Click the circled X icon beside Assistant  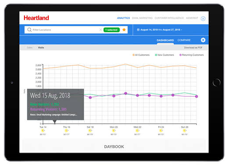coord(203,19)
